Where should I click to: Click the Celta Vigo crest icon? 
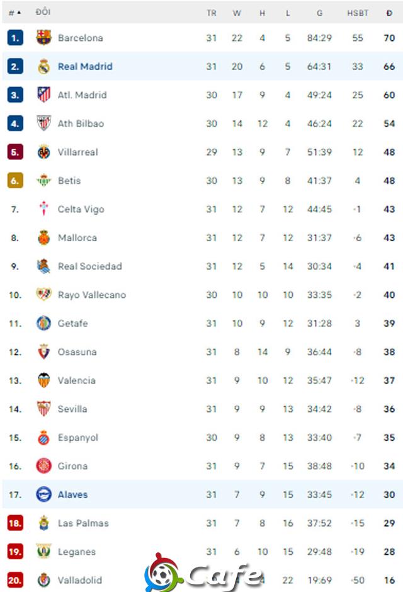pos(44,209)
